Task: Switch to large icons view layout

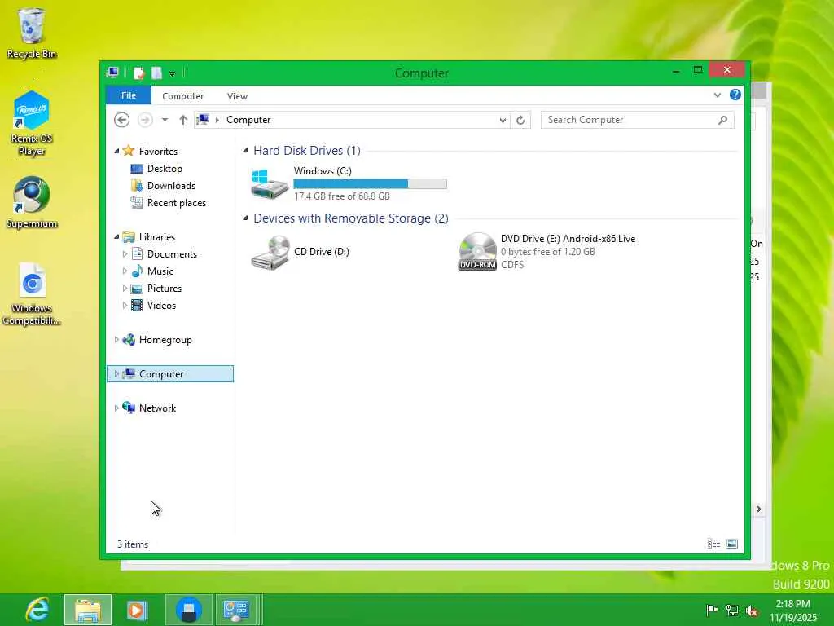Action: (x=732, y=544)
